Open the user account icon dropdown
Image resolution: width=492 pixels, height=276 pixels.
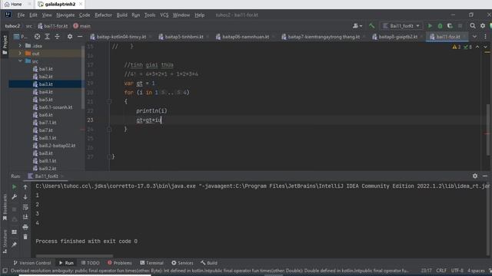pyautogui.click(x=357, y=25)
